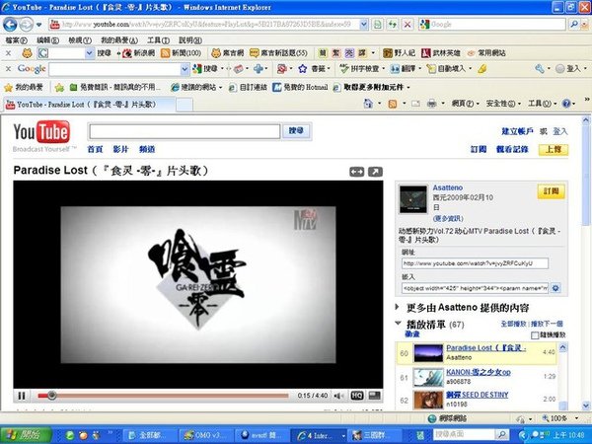Open the 更多資訊 more info link
The height and width of the screenshot is (444, 592).
(x=448, y=219)
